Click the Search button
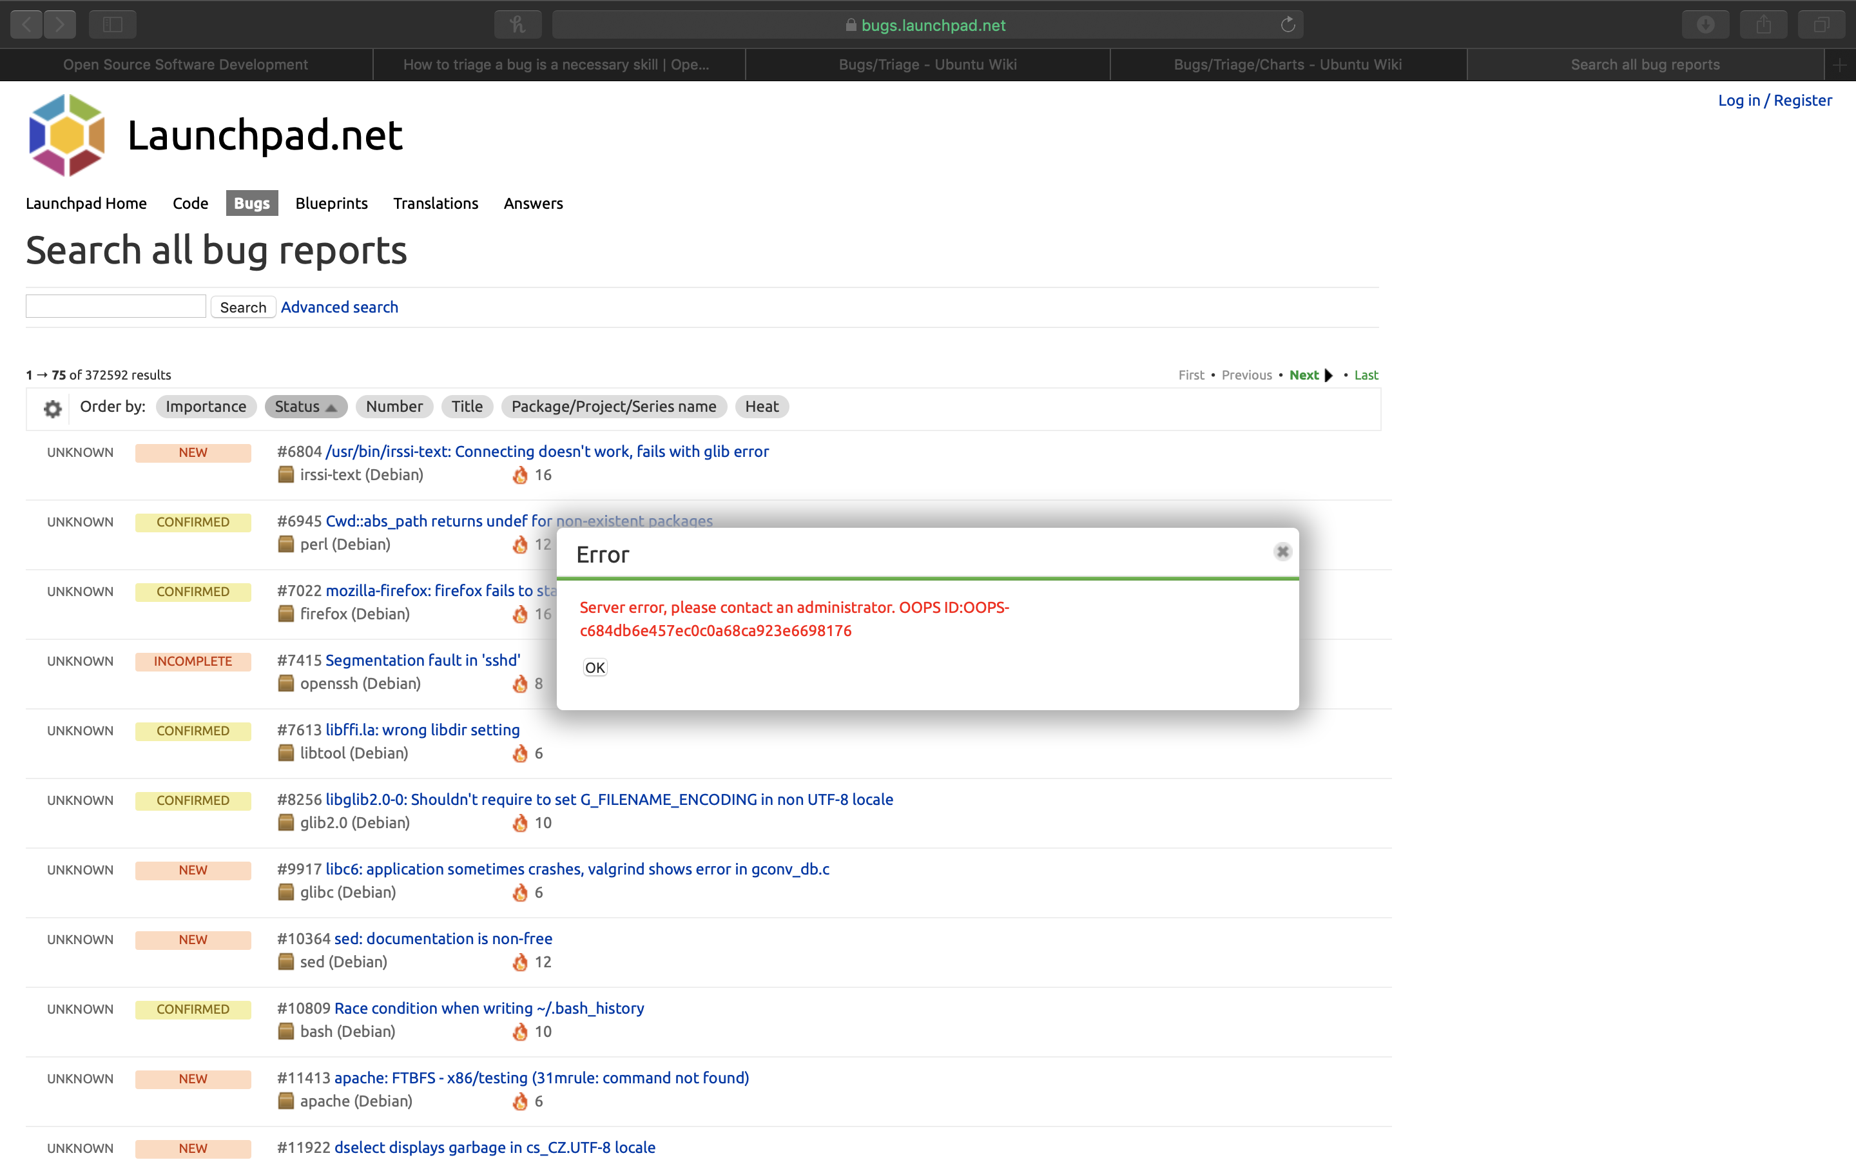Viewport: 1856px width, 1160px height. click(243, 307)
